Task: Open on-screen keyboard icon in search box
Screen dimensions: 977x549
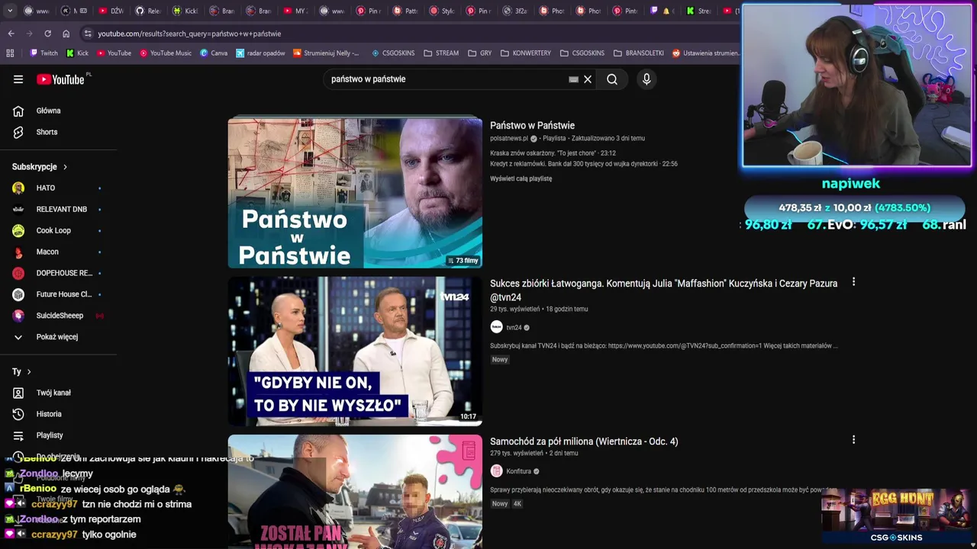Action: [x=573, y=79]
